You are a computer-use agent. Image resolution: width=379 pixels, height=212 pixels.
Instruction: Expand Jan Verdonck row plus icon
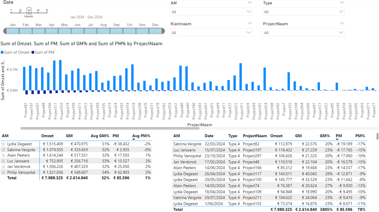click(3, 167)
